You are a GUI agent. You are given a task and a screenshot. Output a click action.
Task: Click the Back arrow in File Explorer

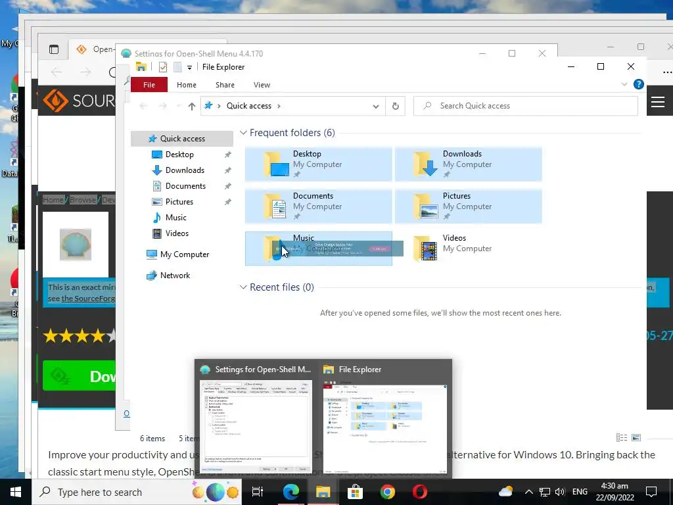click(x=143, y=106)
